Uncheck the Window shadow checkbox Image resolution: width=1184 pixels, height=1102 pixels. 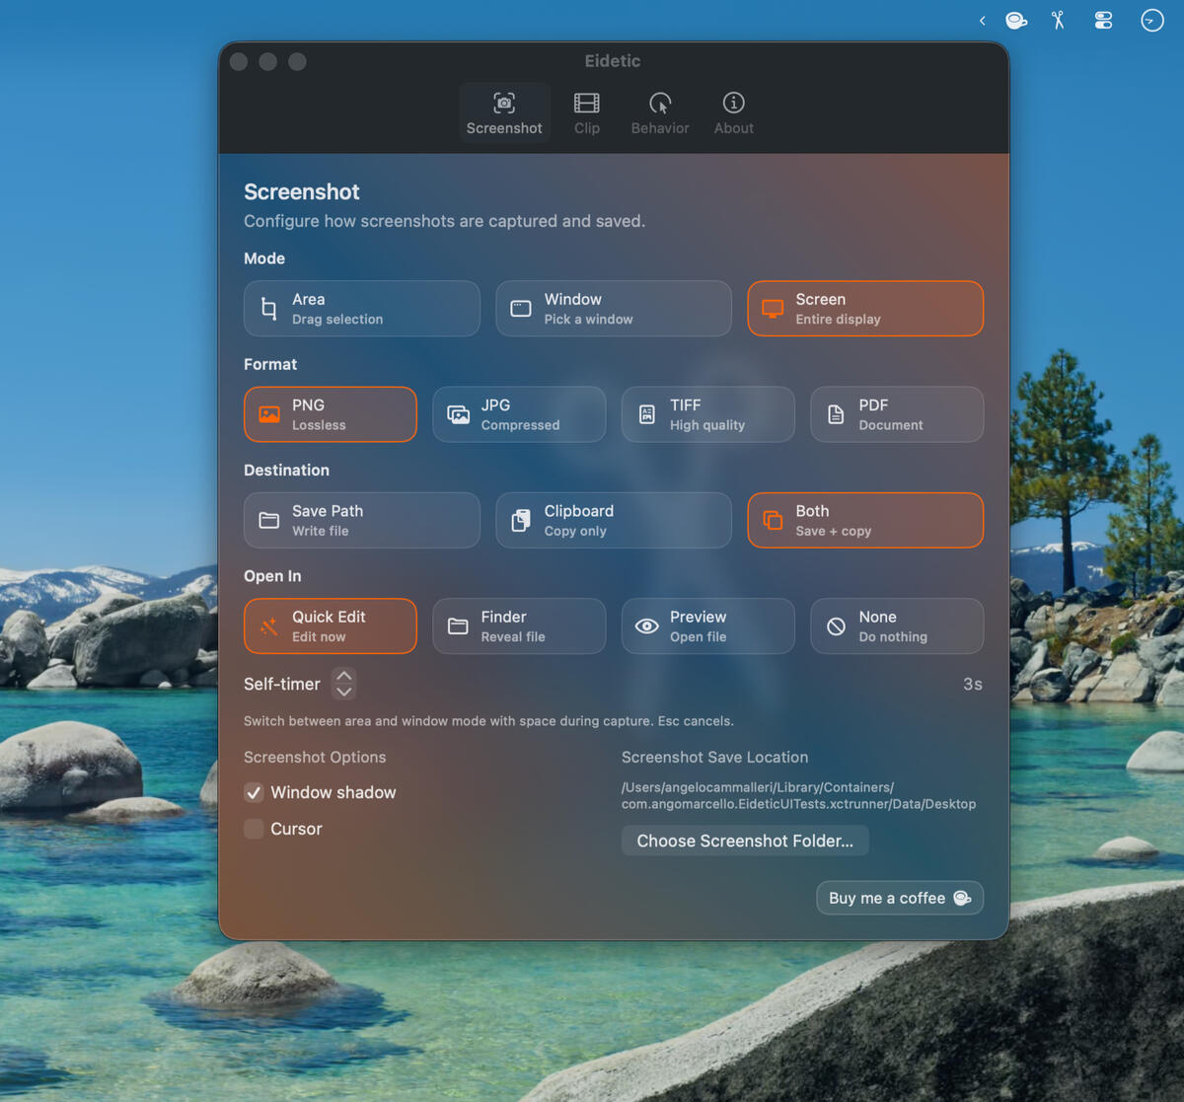click(x=254, y=792)
